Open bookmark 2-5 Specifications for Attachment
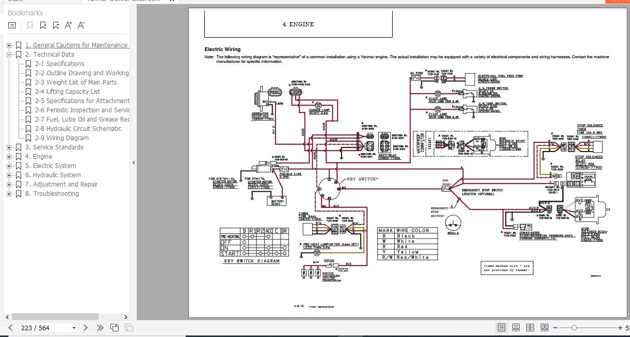 tap(82, 101)
